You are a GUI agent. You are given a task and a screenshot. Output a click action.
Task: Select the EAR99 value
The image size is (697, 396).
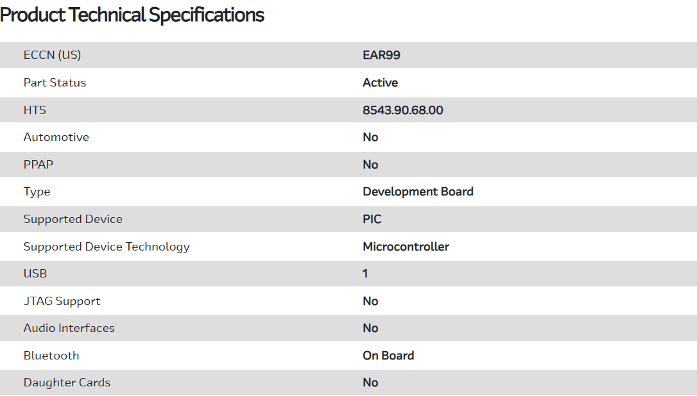pyautogui.click(x=381, y=55)
